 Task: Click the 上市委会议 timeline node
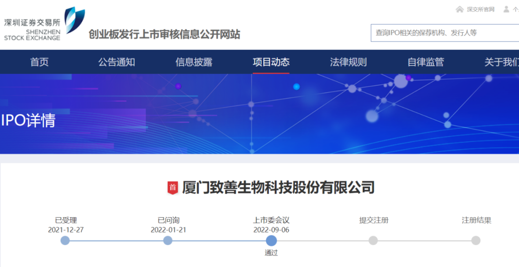pos(272,241)
